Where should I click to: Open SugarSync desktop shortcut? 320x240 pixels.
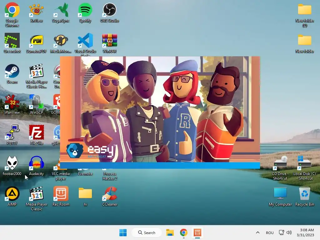(61, 12)
